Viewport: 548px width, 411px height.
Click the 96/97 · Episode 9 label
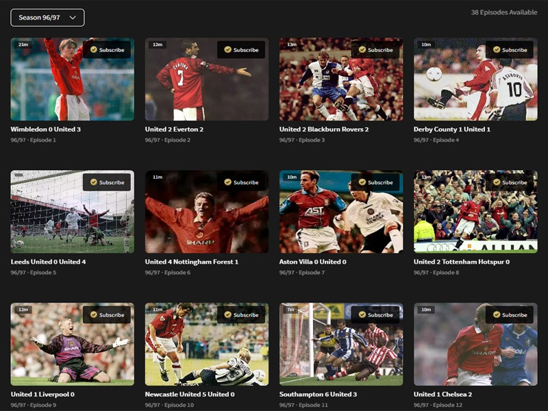point(33,405)
